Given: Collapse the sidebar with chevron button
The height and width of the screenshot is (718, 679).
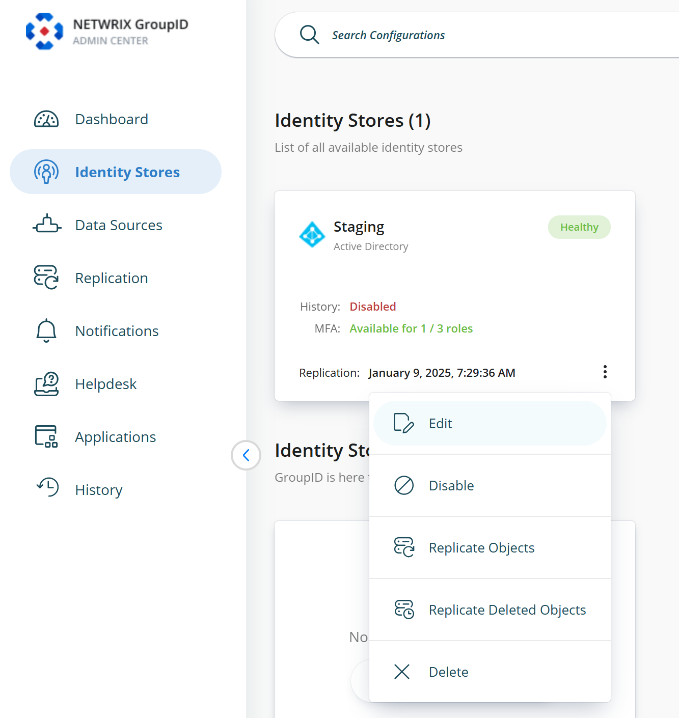Looking at the screenshot, I should point(246,455).
